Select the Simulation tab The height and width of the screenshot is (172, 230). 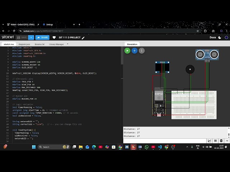(x=132, y=44)
